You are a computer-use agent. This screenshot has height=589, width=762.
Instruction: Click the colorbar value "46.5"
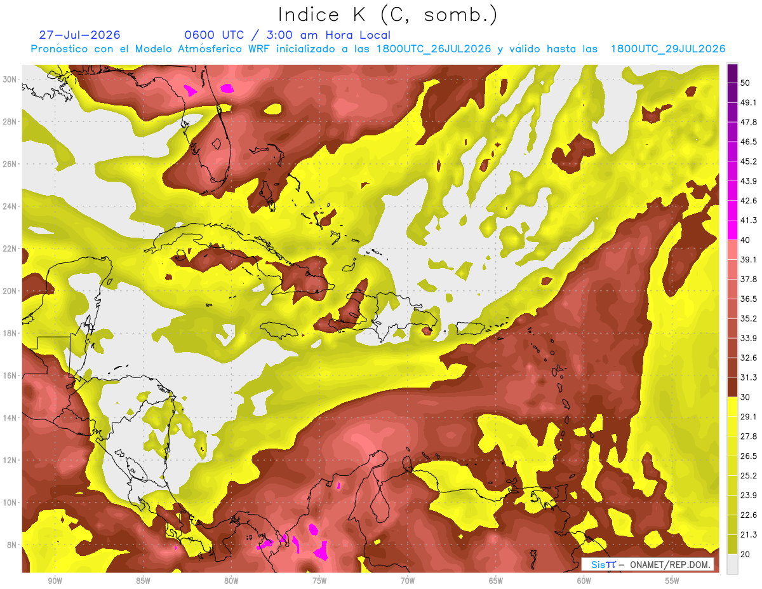coord(749,142)
